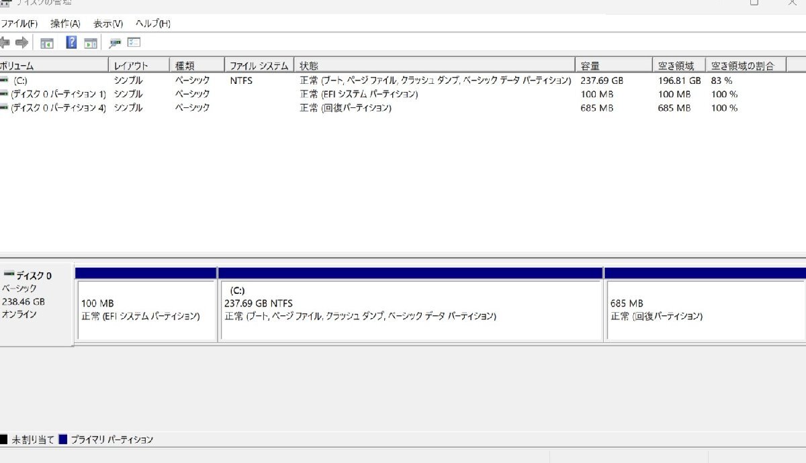Image resolution: width=806 pixels, height=463 pixels.
Task: Open the 操作(A) menu
Action: click(65, 23)
